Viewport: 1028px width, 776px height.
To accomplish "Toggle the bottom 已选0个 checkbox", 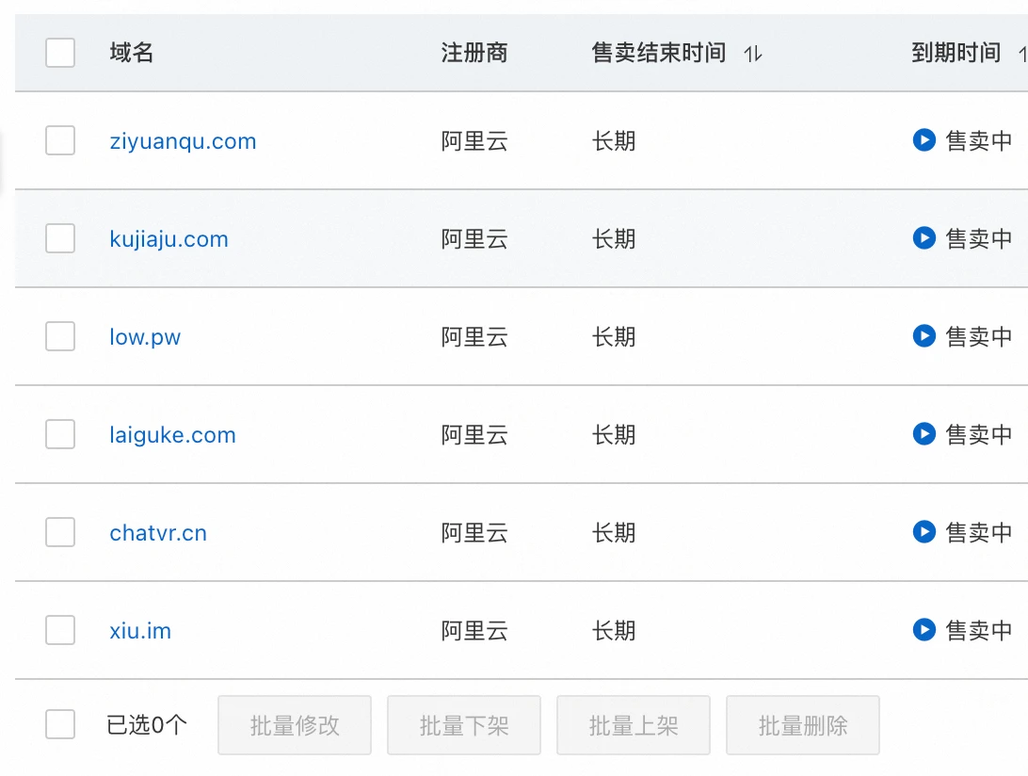I will tap(60, 725).
